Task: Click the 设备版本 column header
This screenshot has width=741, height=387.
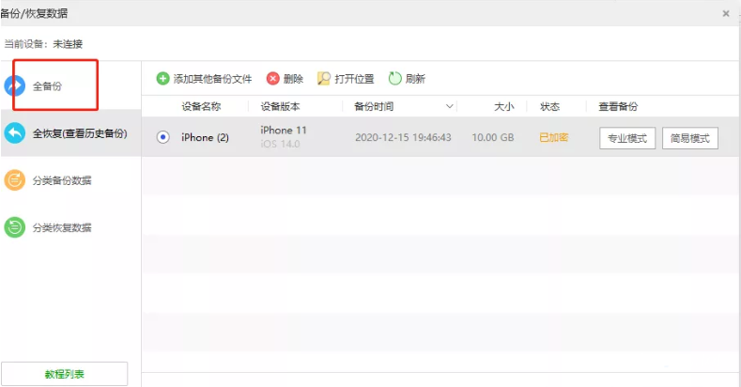Action: click(x=280, y=107)
